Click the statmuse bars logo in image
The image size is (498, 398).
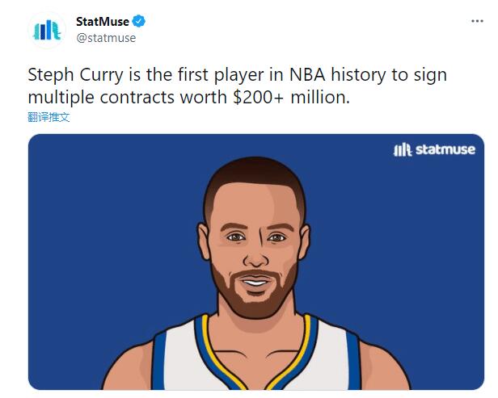tap(402, 149)
